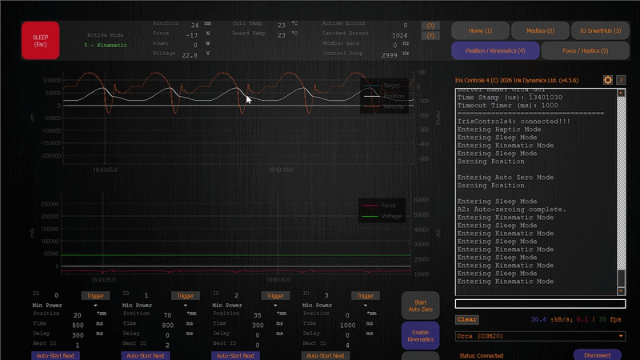Click the console command input field
640x360 pixels.
click(540, 304)
